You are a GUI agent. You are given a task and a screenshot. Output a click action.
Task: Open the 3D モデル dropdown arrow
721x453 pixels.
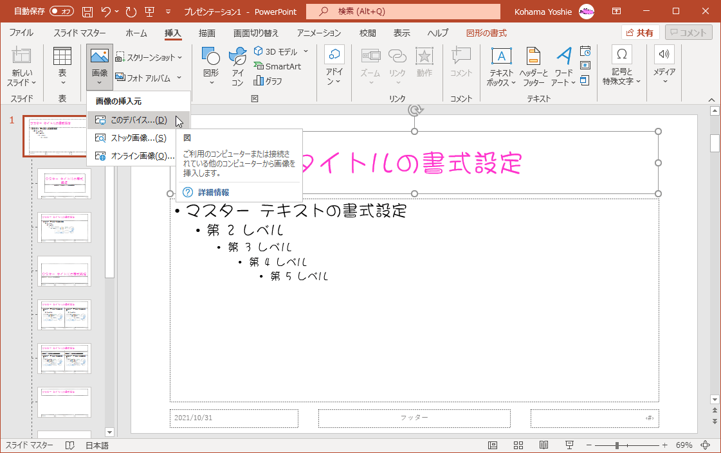click(306, 51)
